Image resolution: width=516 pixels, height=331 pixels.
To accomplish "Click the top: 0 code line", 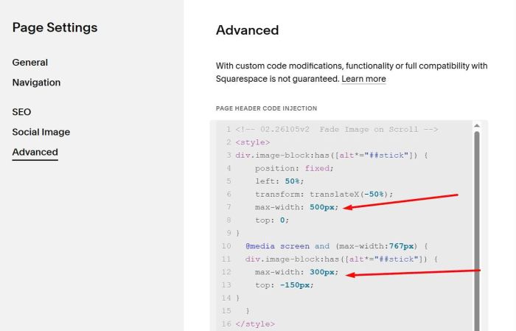I will point(273,220).
